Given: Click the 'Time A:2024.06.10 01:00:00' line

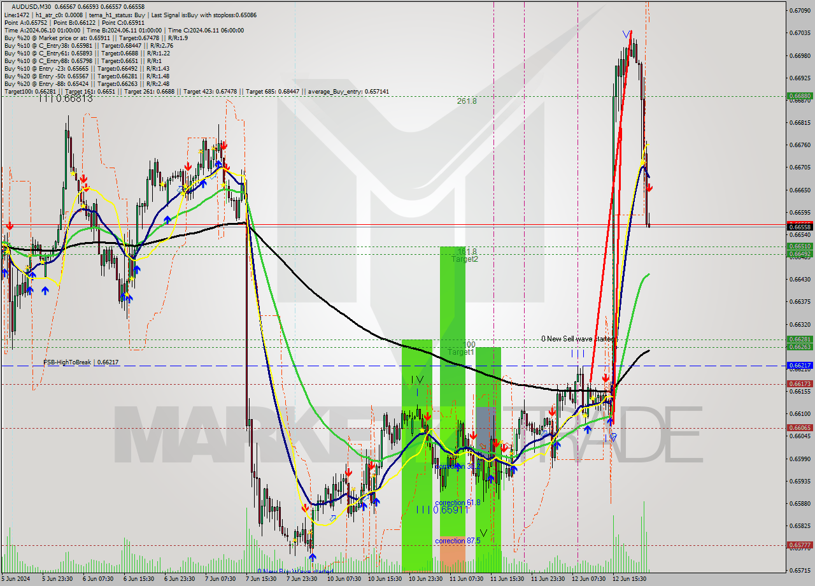Looking at the screenshot, I should (124, 30).
